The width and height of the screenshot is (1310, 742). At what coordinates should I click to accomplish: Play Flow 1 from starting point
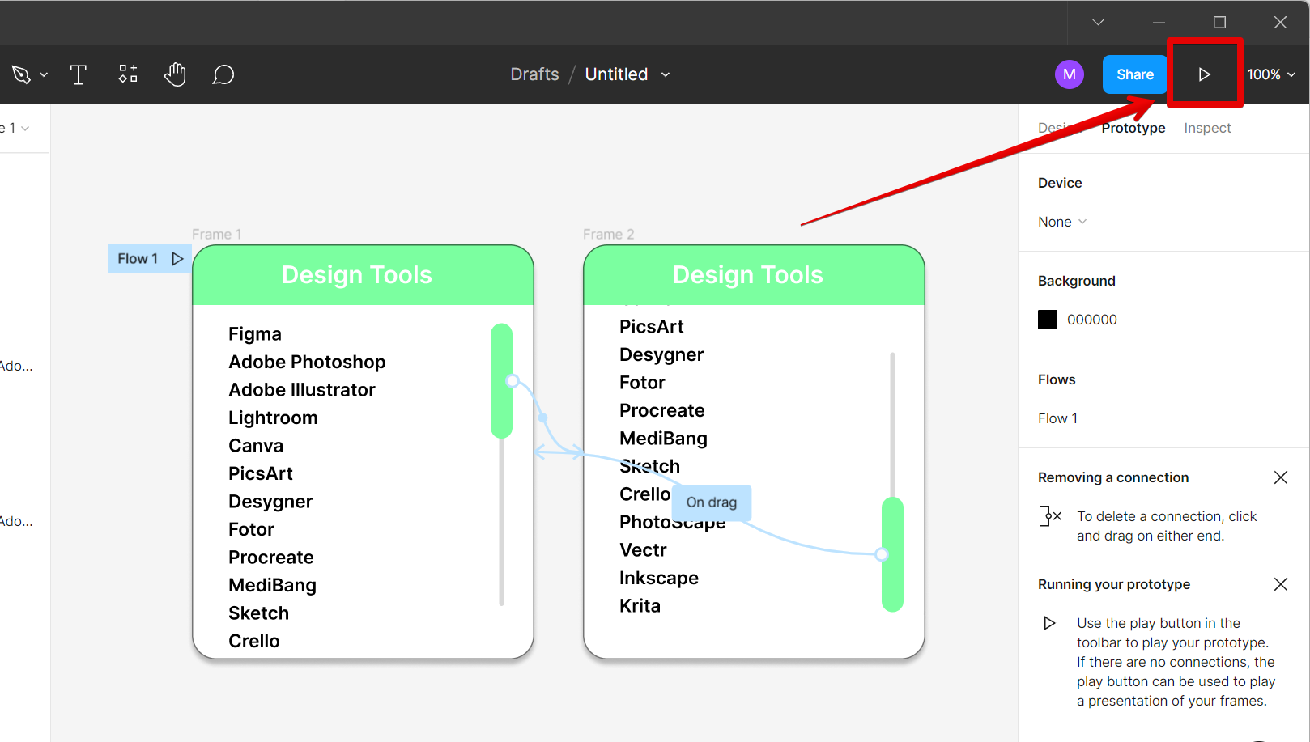click(x=177, y=259)
